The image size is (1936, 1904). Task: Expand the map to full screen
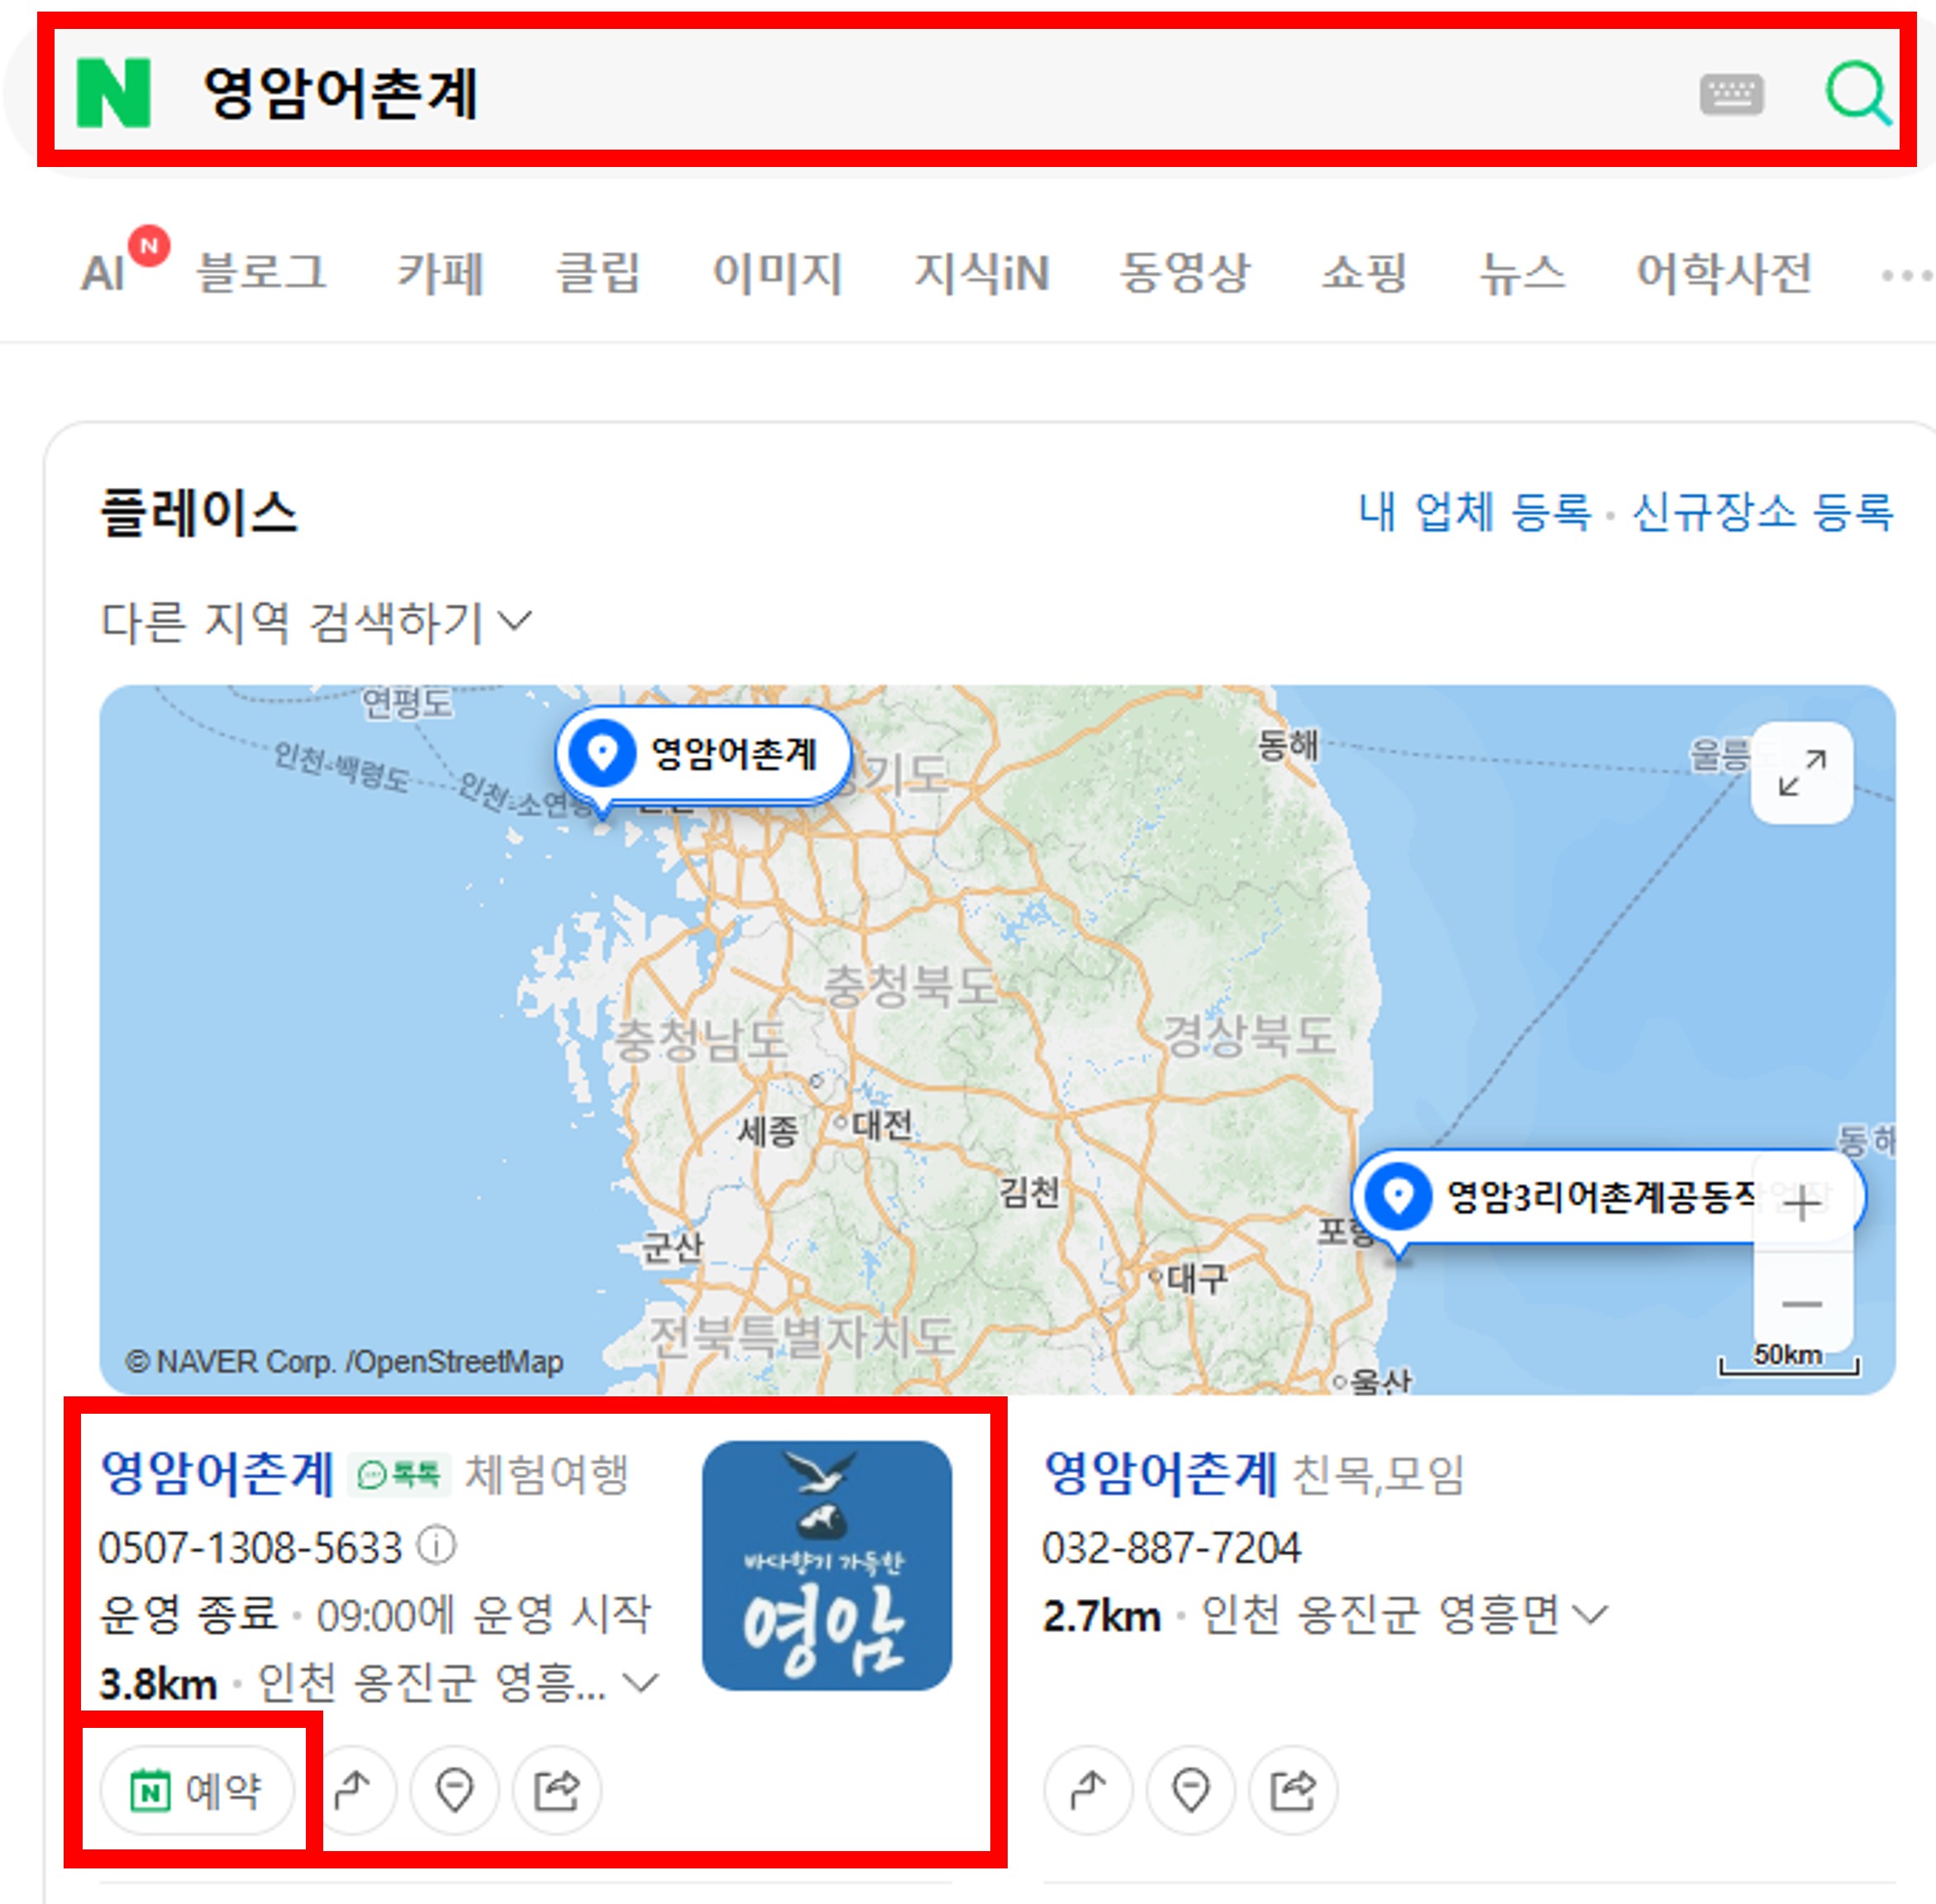pos(1802,773)
